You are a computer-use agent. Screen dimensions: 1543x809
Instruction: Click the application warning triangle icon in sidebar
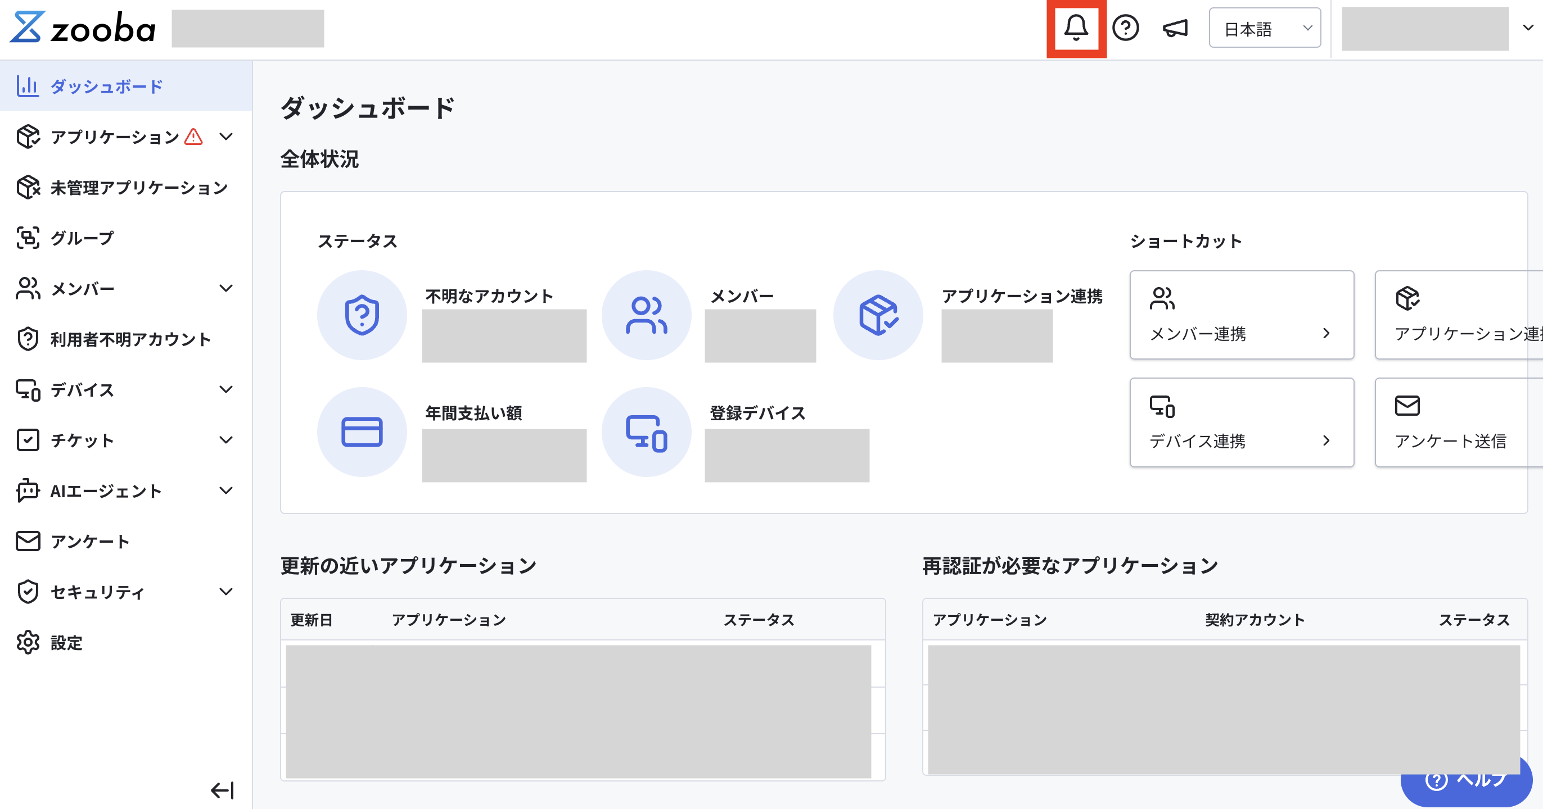click(x=193, y=137)
